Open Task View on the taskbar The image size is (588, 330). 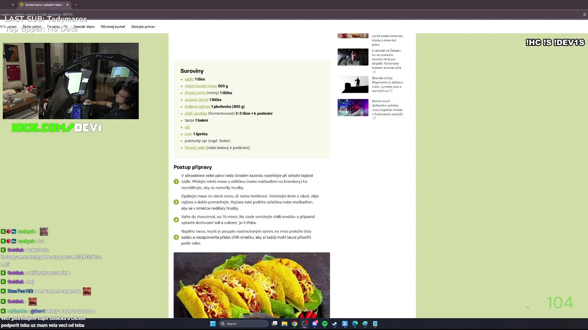click(x=274, y=324)
